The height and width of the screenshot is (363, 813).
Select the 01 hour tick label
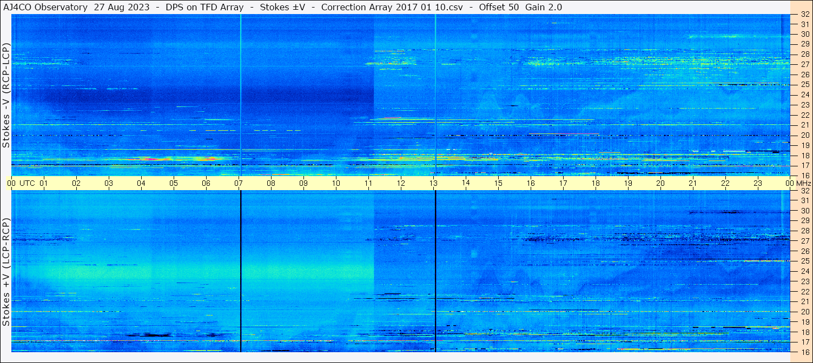44,183
